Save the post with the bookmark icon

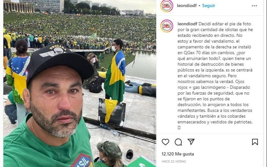255,142
